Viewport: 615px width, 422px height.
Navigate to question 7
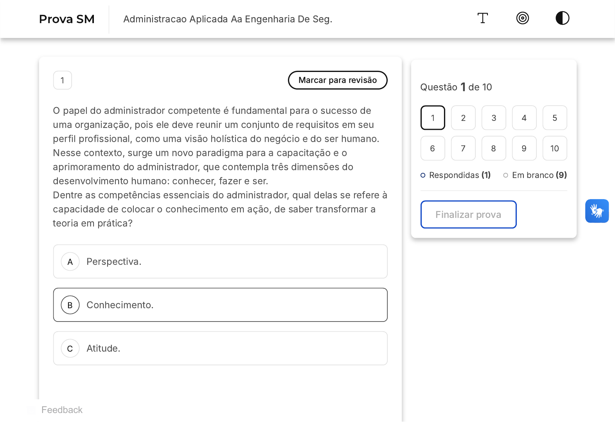coord(463,148)
